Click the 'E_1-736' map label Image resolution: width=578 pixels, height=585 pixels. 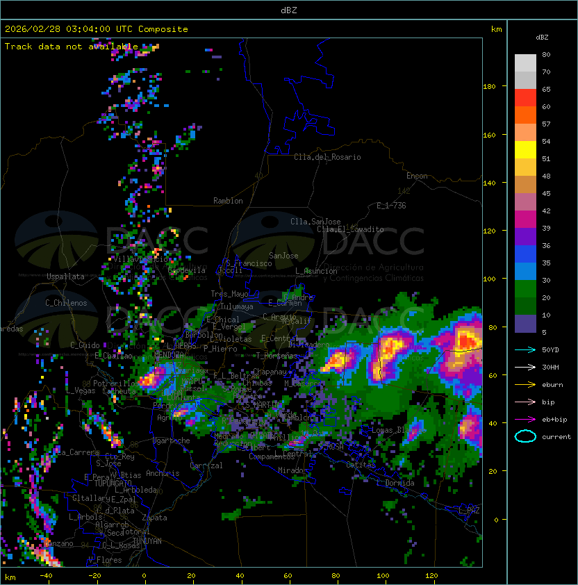click(391, 206)
